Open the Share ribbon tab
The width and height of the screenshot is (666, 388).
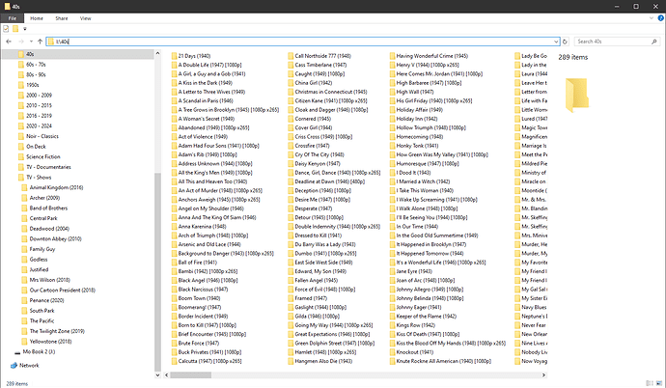[62, 18]
